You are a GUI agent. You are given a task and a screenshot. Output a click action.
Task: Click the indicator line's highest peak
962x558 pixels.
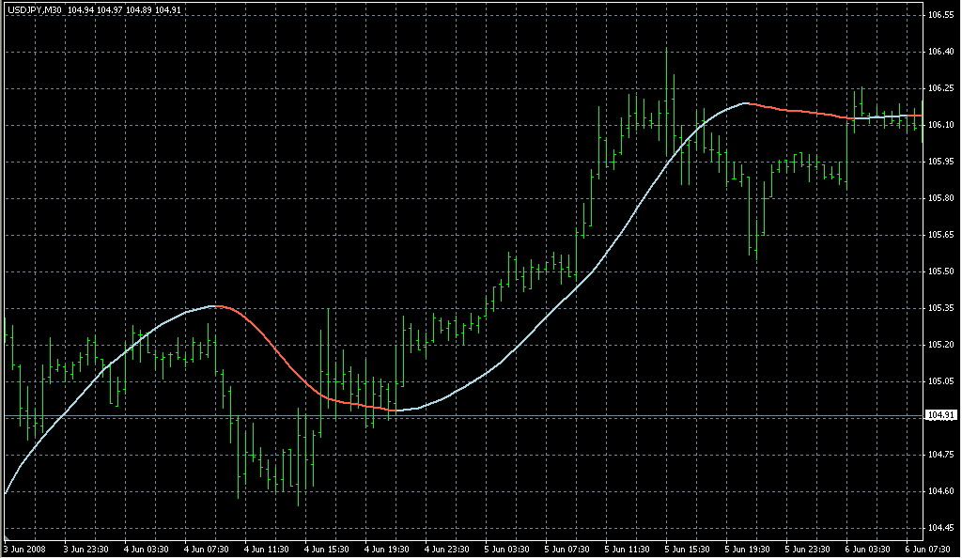[746, 102]
